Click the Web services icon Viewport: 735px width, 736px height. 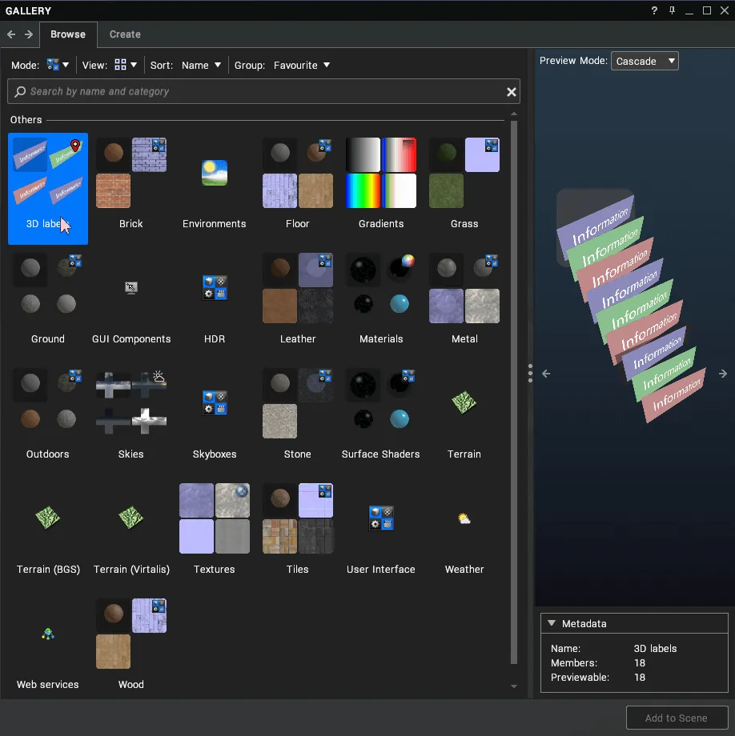pyautogui.click(x=47, y=634)
